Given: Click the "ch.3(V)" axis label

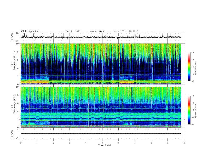Looking at the screenshot, I should 13,134.
